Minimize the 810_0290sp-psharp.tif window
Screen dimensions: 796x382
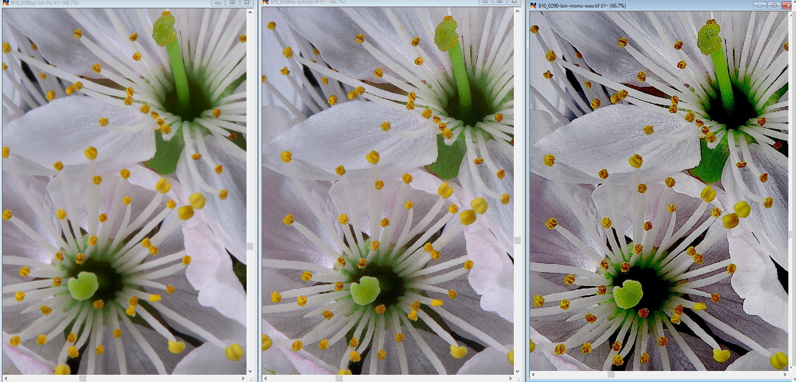[485, 2]
